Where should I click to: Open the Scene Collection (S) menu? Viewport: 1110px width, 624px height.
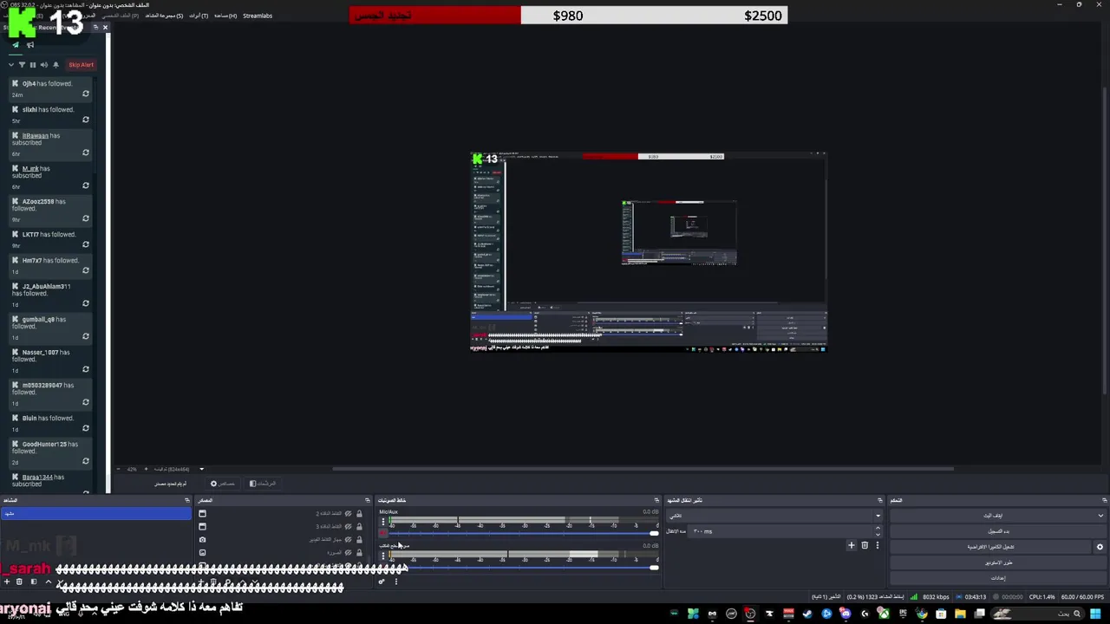point(164,16)
